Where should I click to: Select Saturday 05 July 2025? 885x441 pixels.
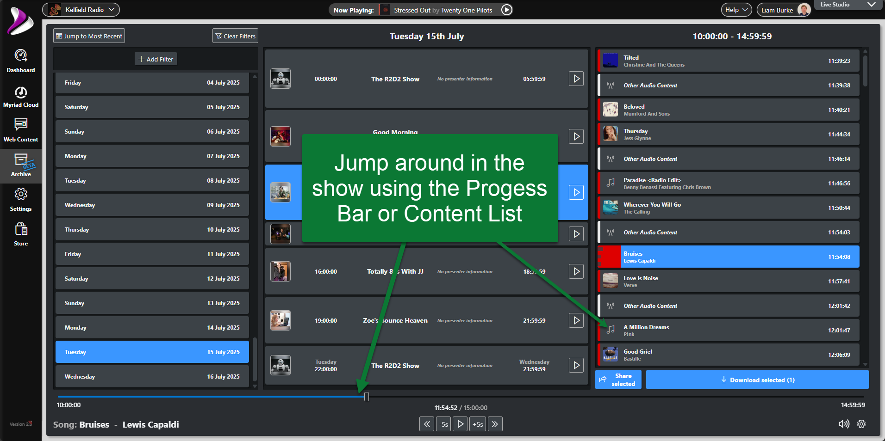coord(152,107)
